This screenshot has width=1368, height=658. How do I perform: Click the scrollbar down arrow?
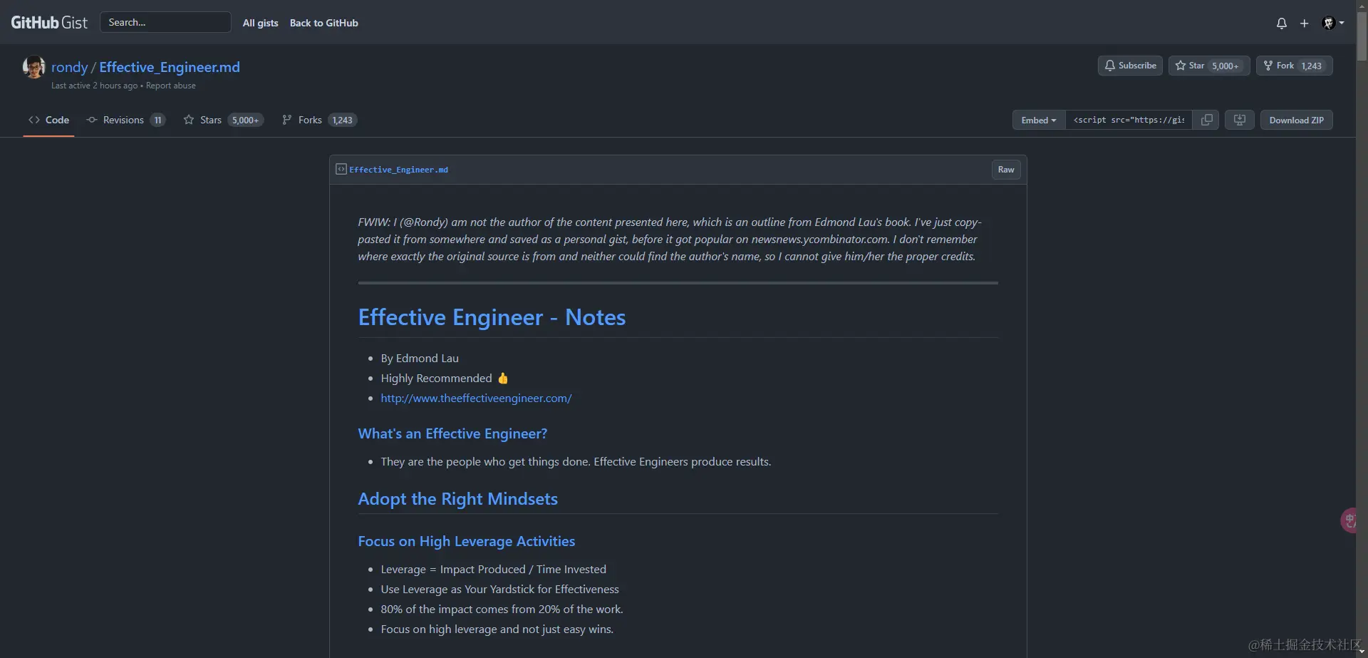click(1362, 652)
